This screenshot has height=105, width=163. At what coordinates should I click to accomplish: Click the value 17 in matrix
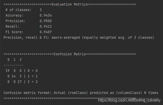[20, 82]
